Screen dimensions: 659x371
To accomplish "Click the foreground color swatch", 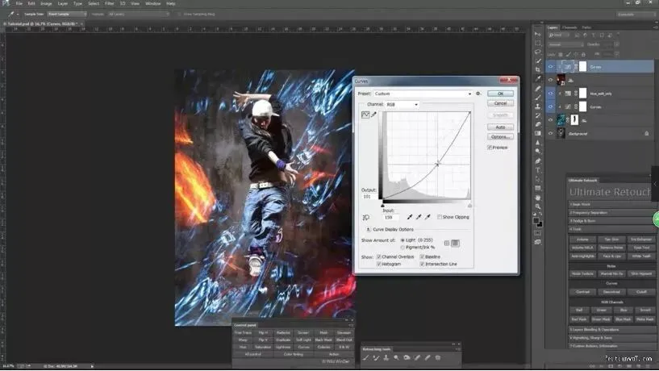I will (536, 220).
